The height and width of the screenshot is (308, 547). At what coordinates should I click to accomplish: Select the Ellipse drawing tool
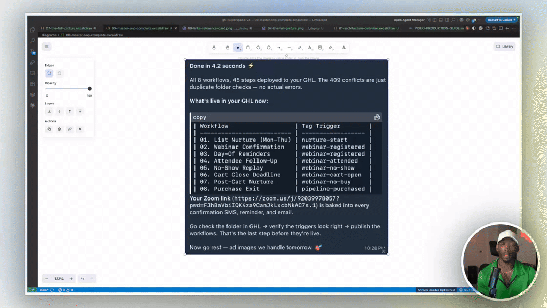point(268,48)
